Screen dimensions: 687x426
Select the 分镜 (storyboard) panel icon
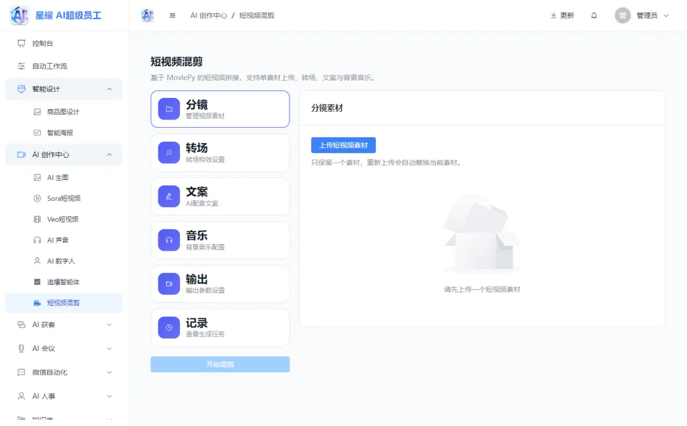tap(168, 108)
